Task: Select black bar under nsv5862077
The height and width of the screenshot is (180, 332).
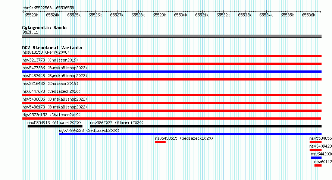Action: (x=206, y=126)
